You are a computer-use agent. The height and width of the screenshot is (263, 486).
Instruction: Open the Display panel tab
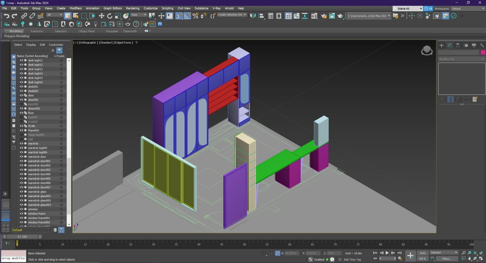pos(474,45)
